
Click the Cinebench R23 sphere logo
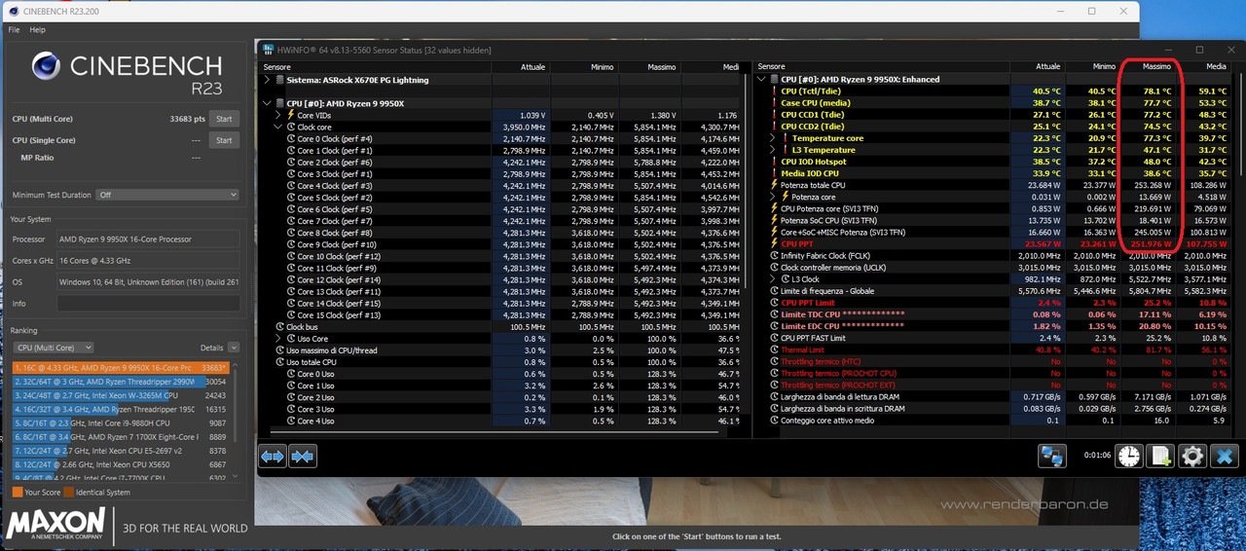coord(46,66)
